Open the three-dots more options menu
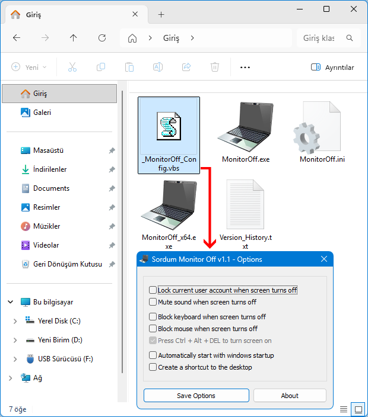This screenshot has width=368, height=417. pyautogui.click(x=245, y=68)
